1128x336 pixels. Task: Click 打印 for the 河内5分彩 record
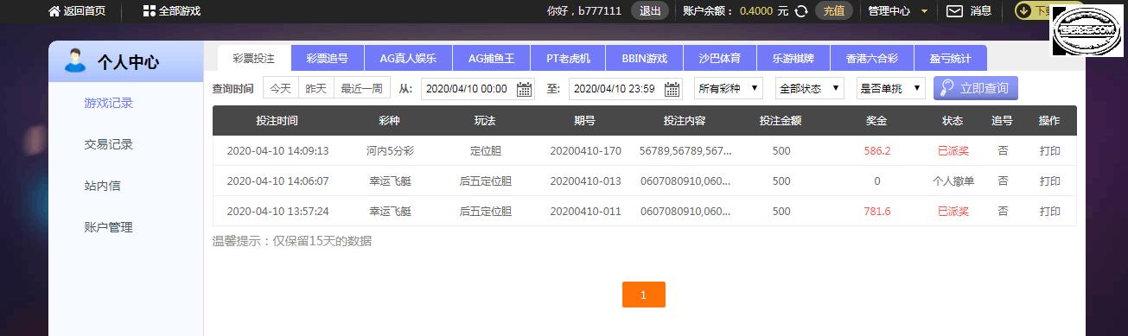coord(1049,150)
